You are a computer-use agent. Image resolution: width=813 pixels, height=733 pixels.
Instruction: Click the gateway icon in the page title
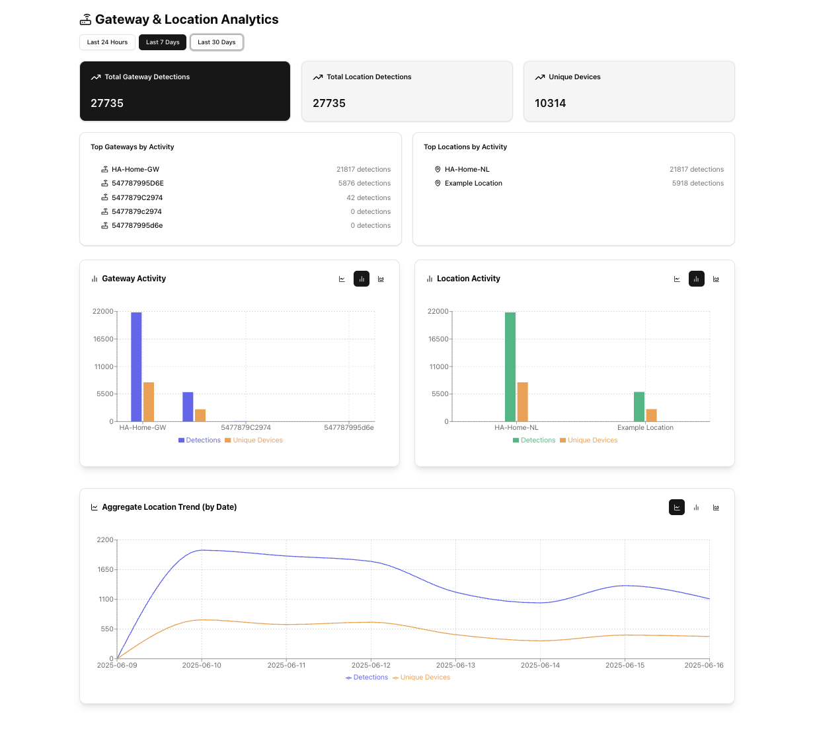pos(87,18)
